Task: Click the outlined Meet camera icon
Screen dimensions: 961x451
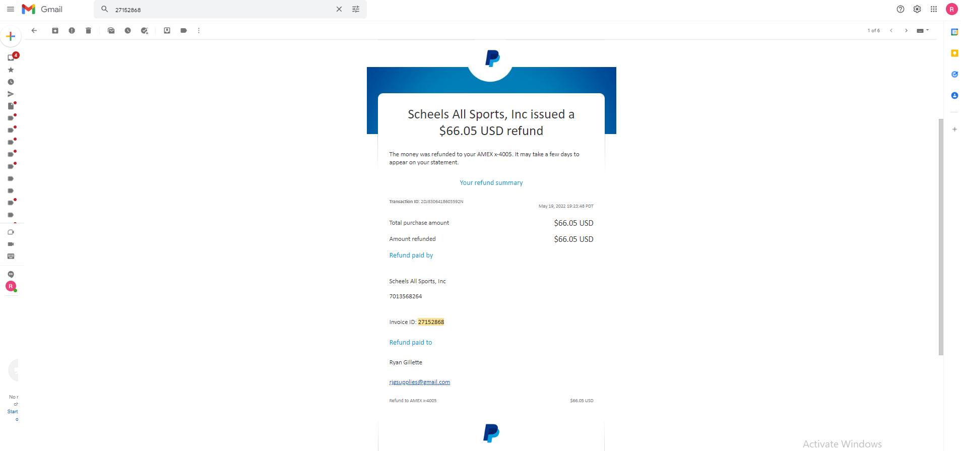Action: tap(11, 232)
